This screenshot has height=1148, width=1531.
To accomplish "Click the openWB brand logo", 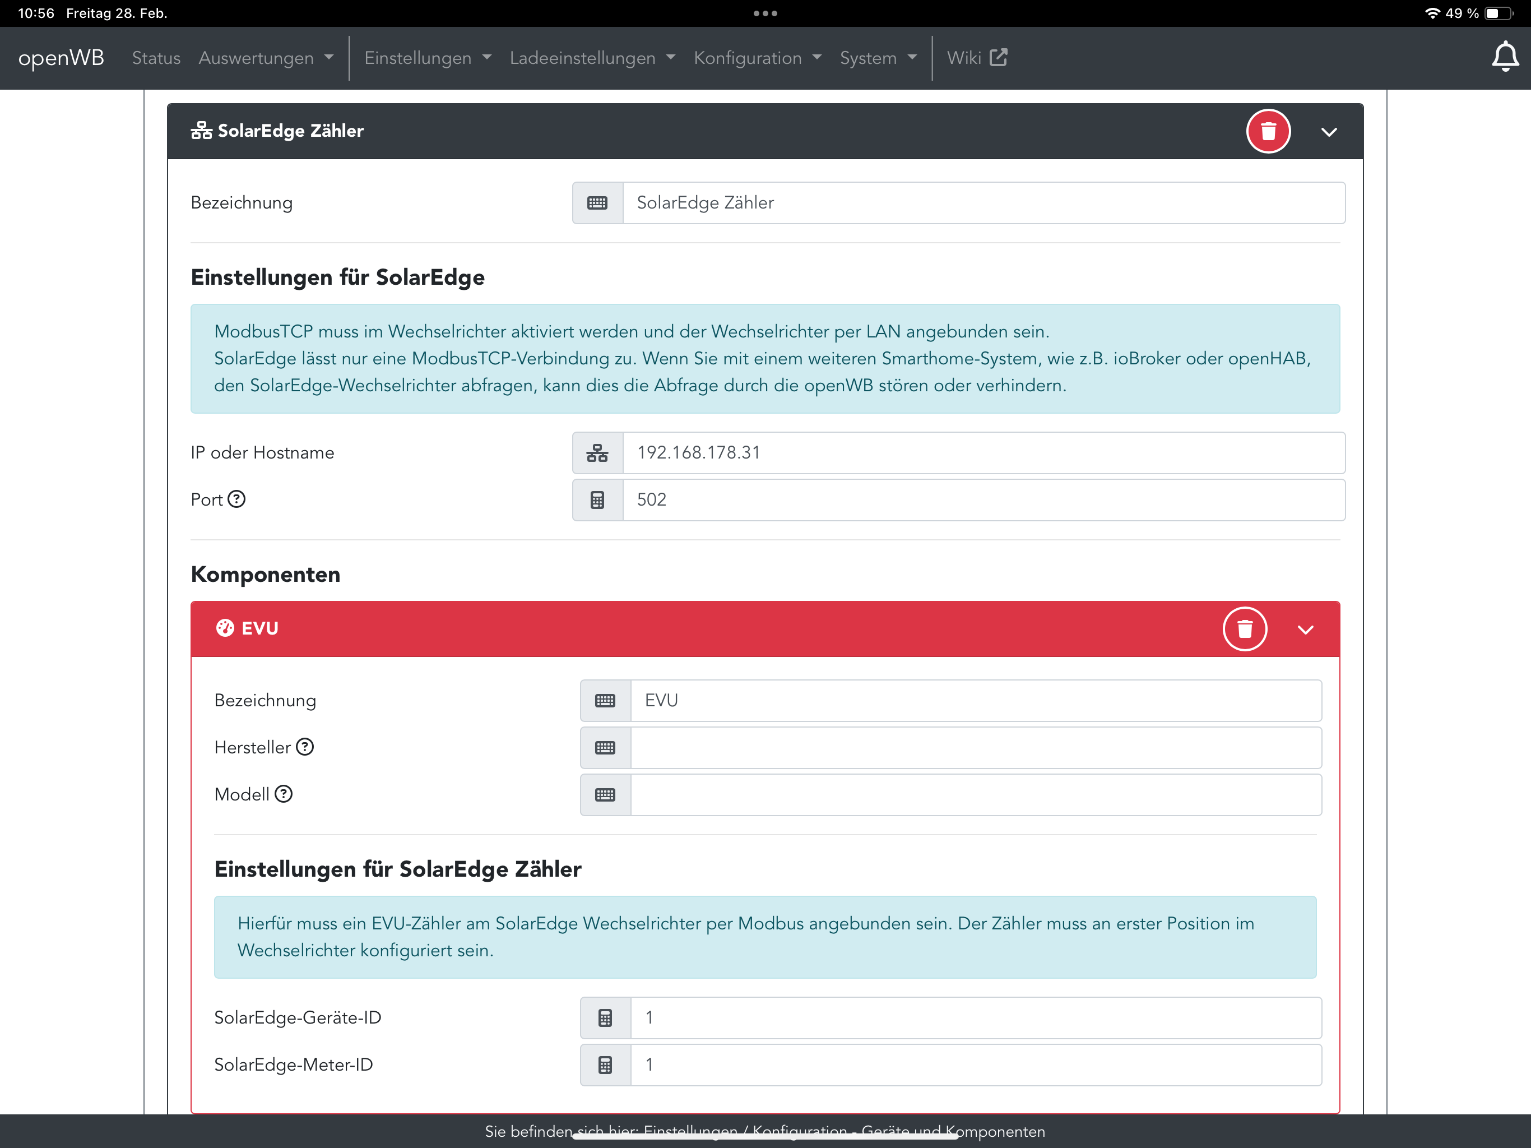I will coord(61,58).
